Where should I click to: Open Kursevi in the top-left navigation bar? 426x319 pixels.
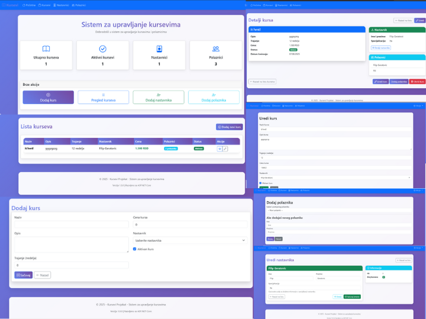pyautogui.click(x=44, y=5)
